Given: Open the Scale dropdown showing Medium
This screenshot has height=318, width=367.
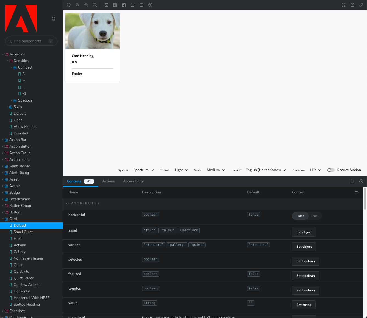Looking at the screenshot, I should click(x=216, y=170).
